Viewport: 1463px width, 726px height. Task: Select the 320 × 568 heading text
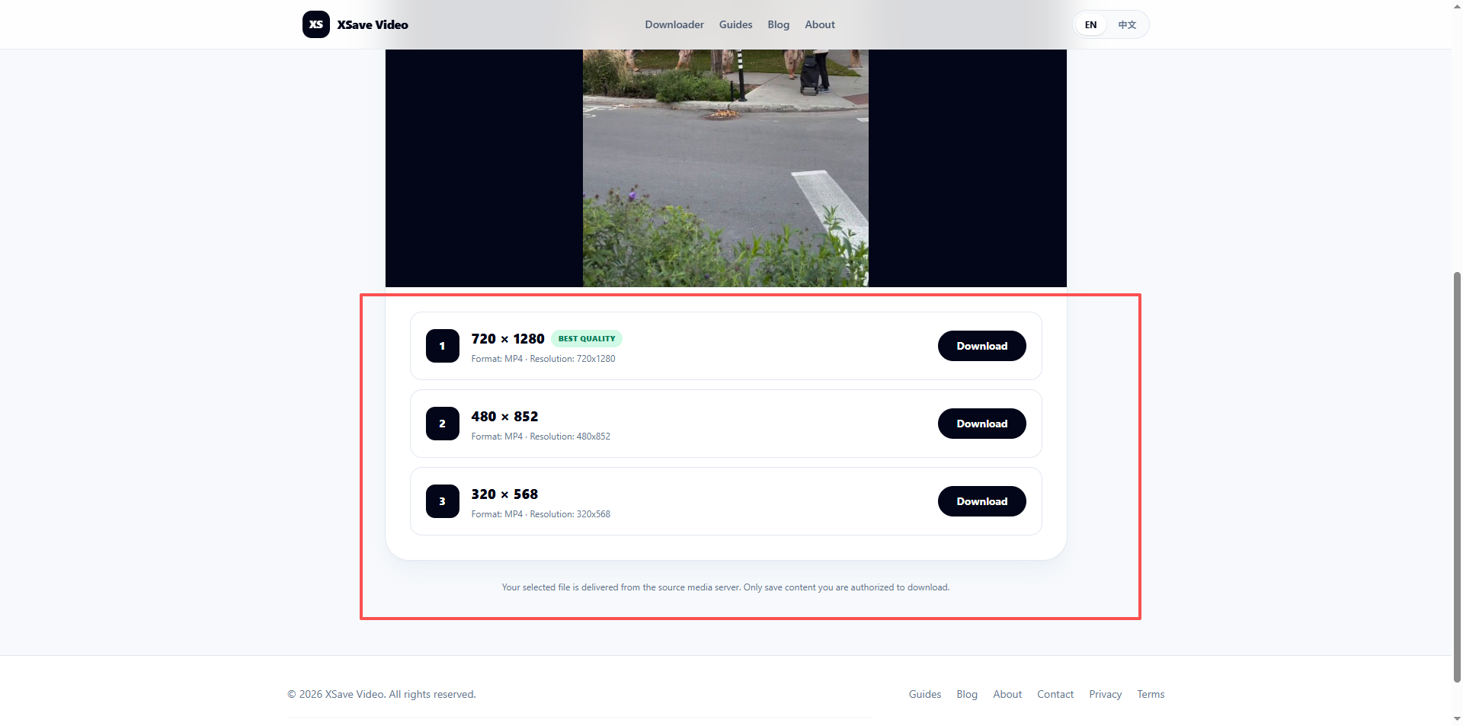point(504,494)
